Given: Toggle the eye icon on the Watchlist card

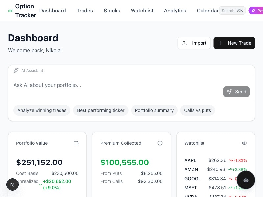Looking at the screenshot, I should point(244,143).
